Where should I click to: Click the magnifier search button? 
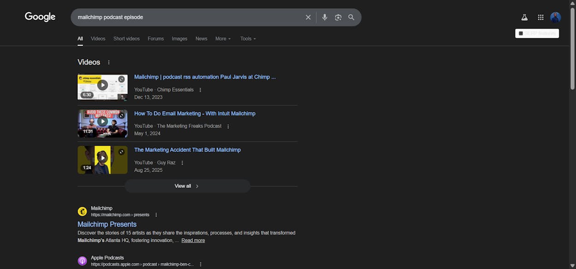click(x=351, y=17)
